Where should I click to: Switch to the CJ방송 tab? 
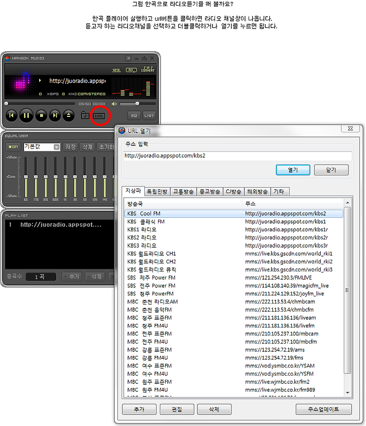coord(233,192)
